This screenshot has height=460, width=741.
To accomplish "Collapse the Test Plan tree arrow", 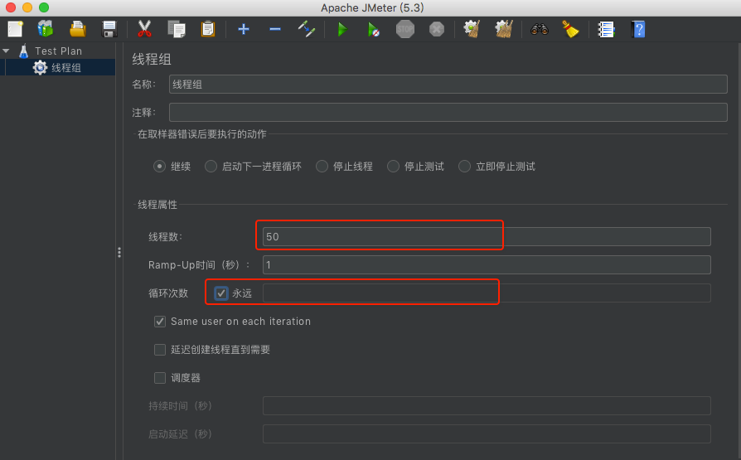I will [x=6, y=51].
